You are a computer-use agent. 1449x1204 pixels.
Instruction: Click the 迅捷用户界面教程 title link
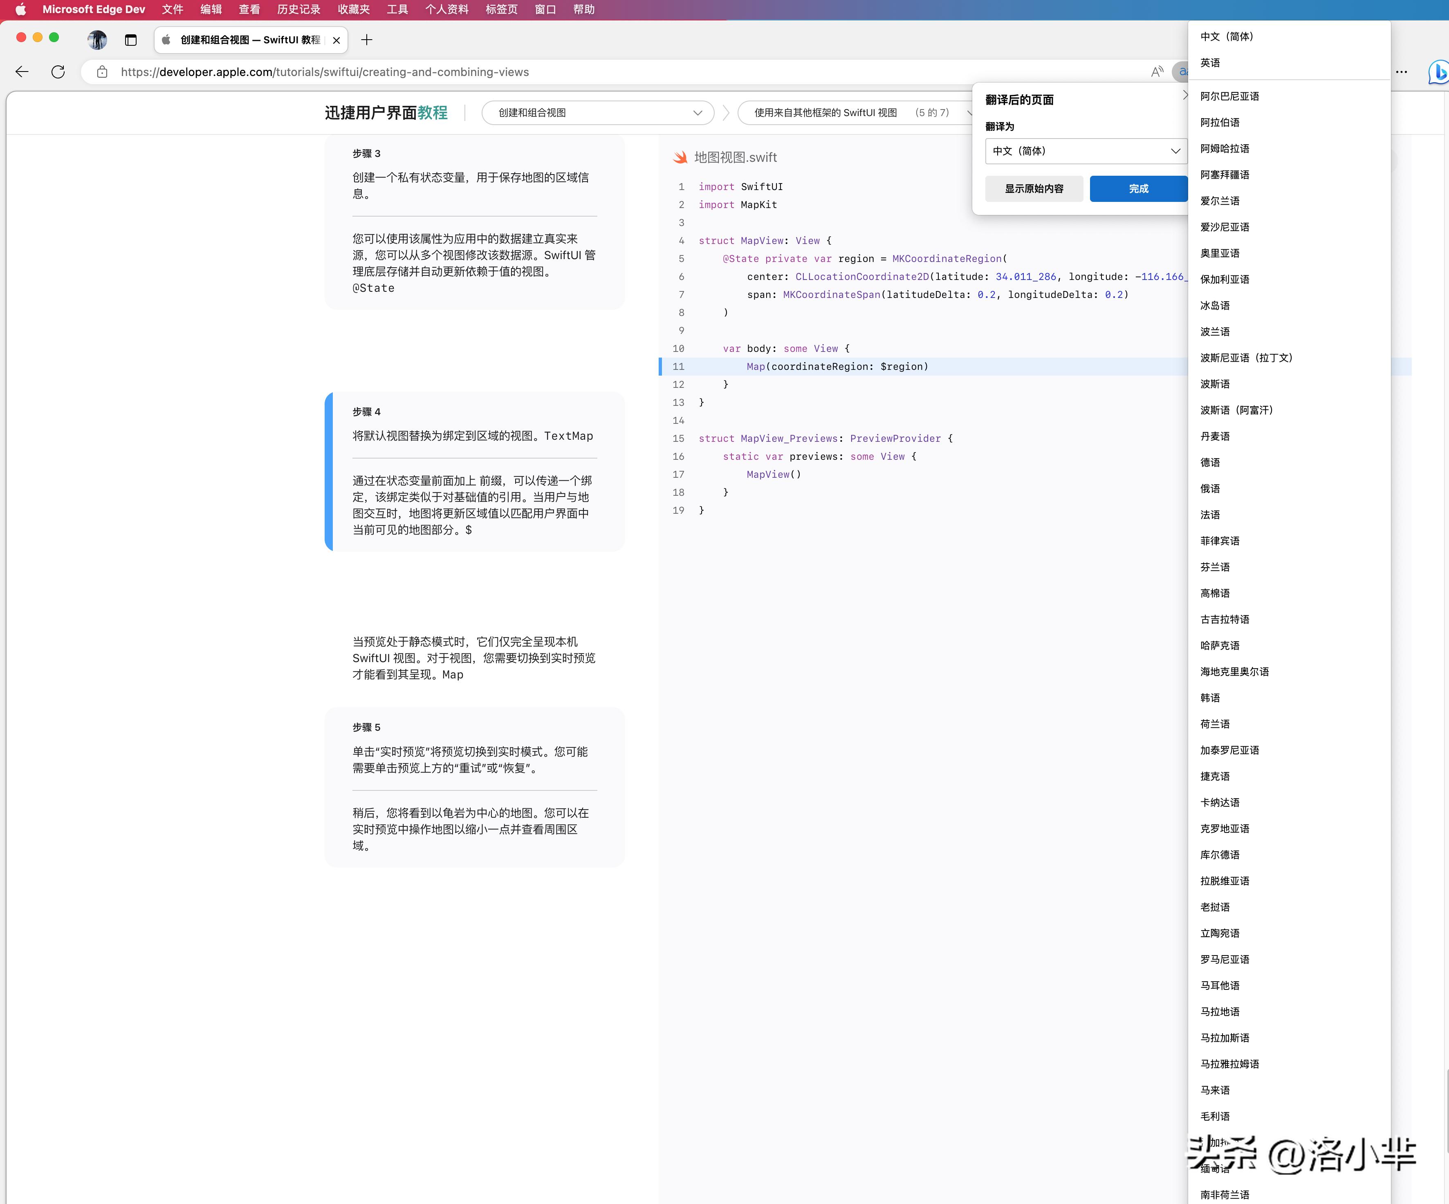386,112
